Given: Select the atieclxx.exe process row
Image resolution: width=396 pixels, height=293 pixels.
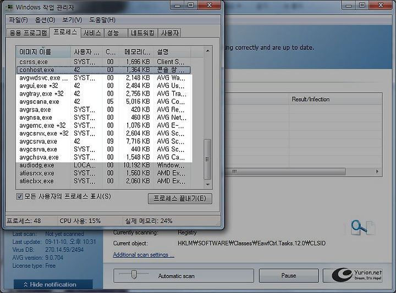Looking at the screenshot, I should tap(103, 181).
